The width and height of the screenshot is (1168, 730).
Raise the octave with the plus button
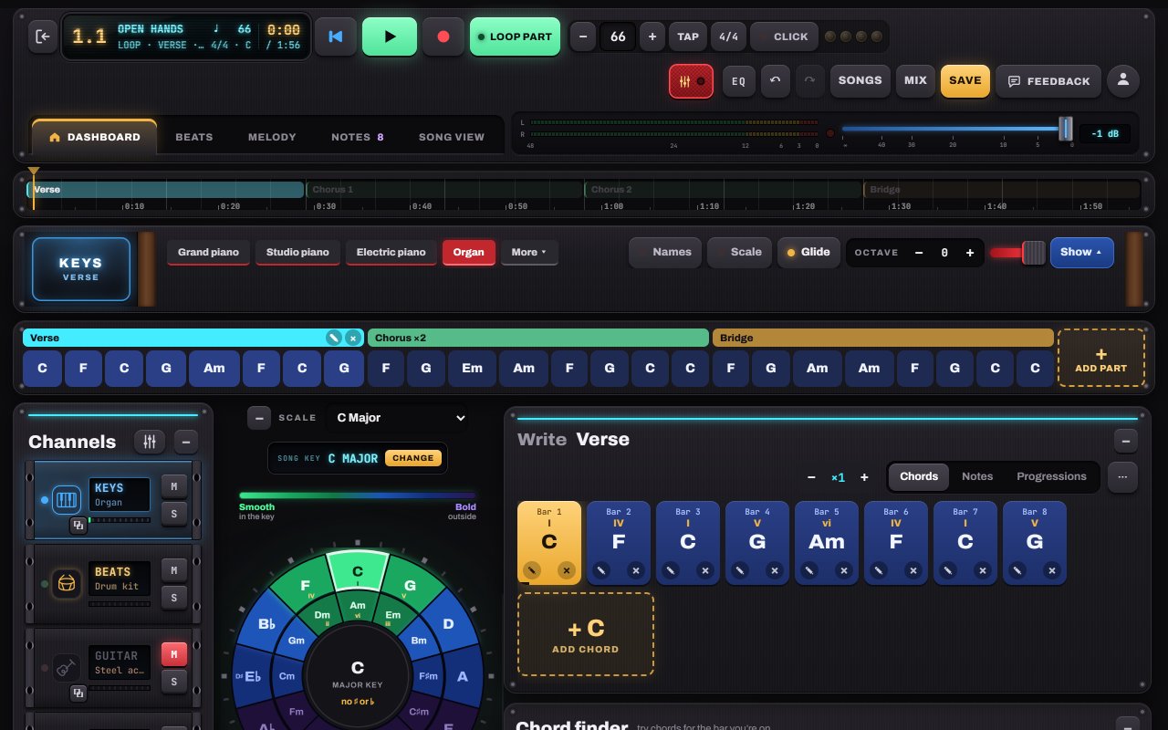point(969,253)
